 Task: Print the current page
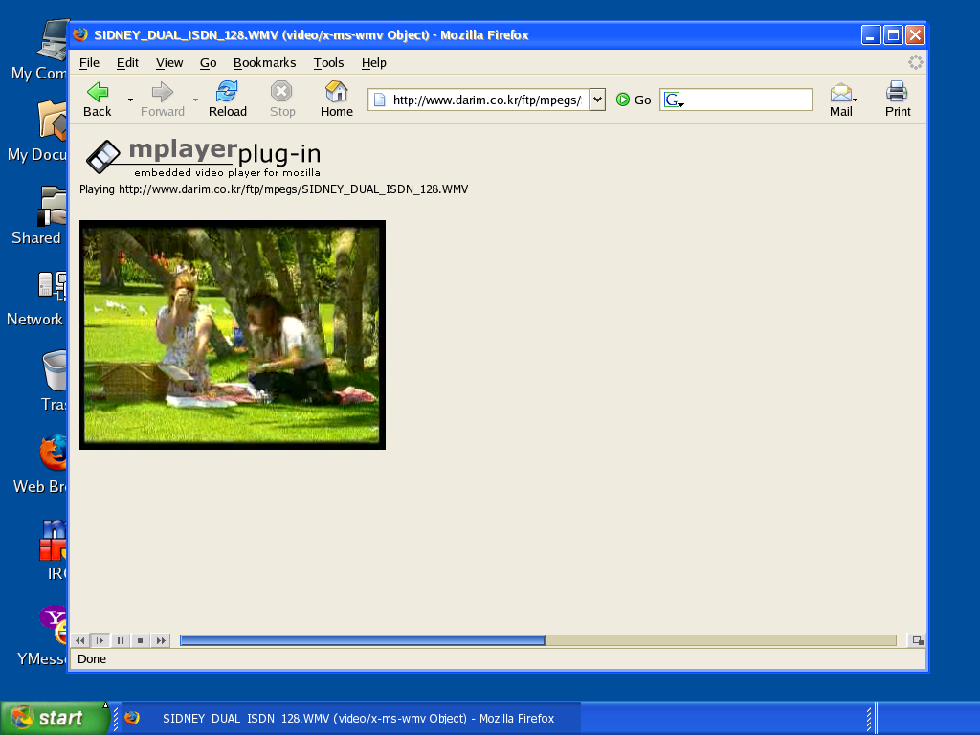click(x=898, y=100)
